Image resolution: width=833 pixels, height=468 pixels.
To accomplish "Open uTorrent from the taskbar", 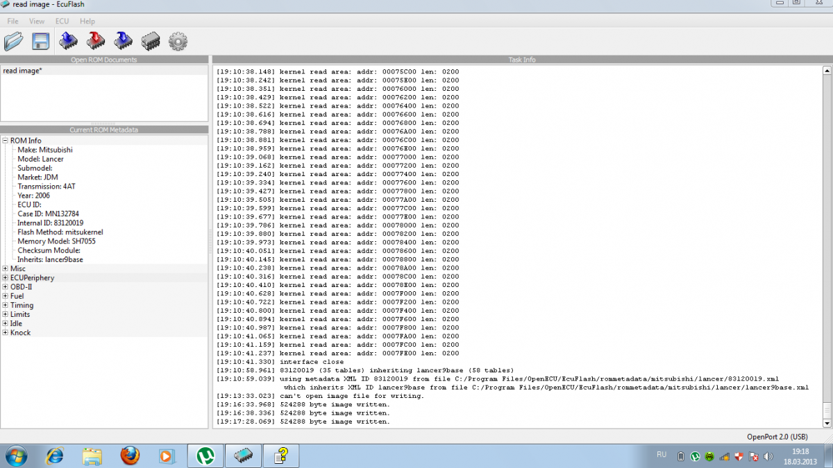I will tap(205, 456).
